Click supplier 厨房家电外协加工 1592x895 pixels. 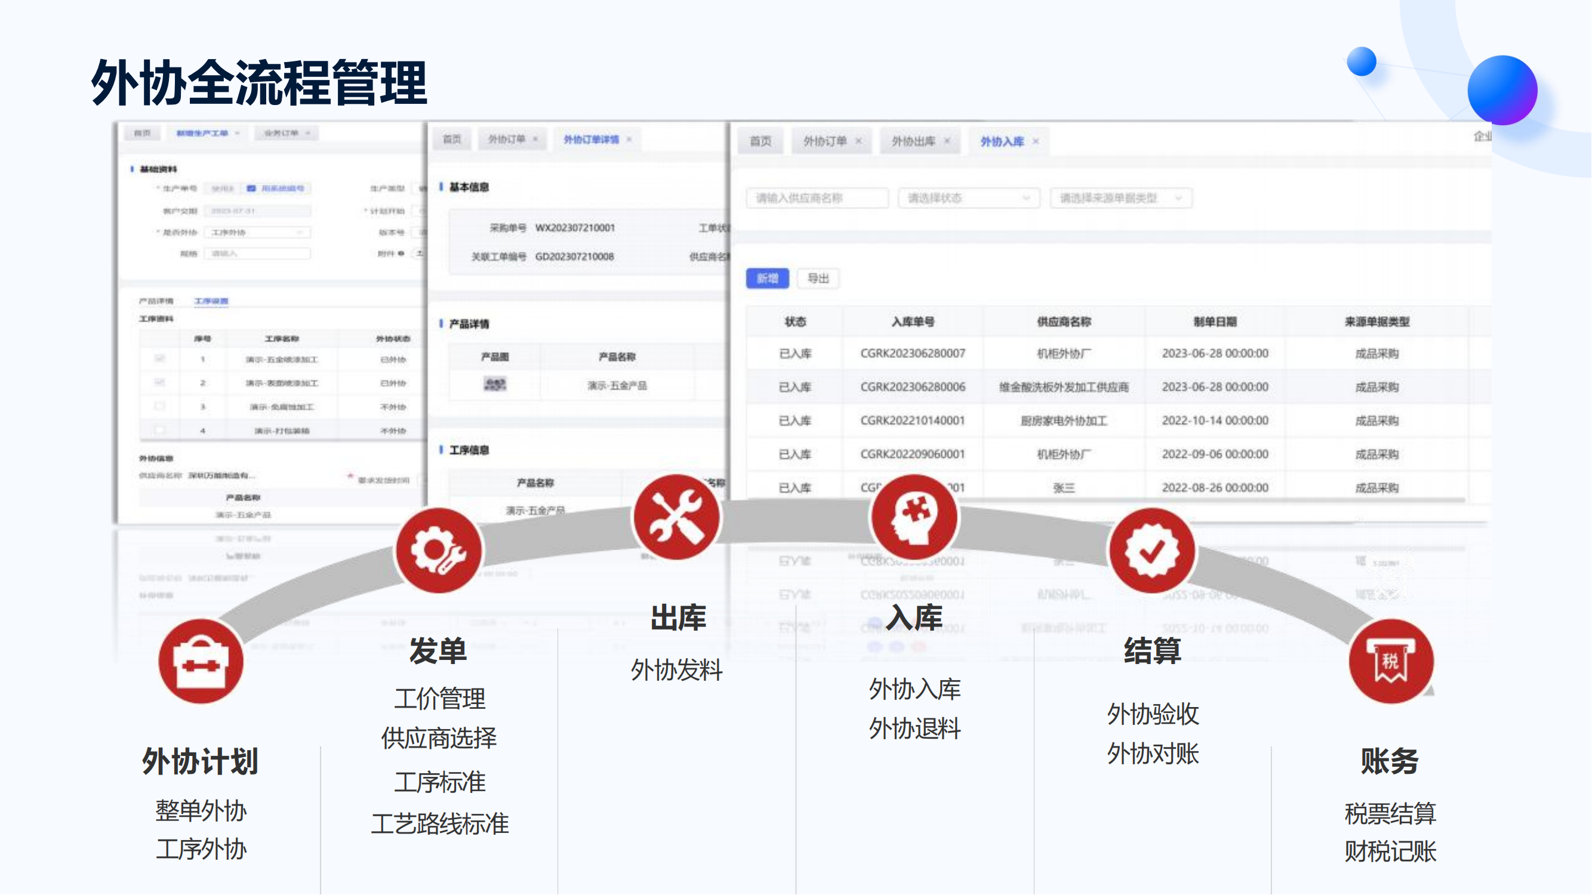[x=1064, y=421]
